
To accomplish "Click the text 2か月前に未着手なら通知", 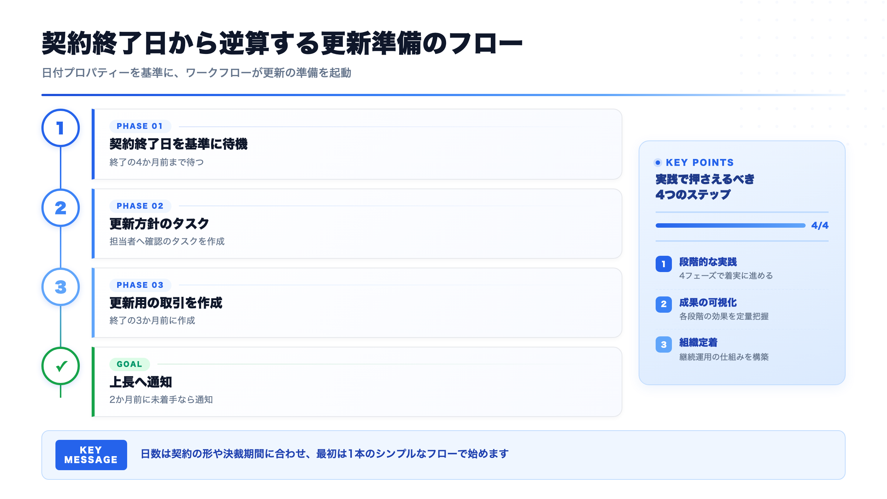I will 161,400.
